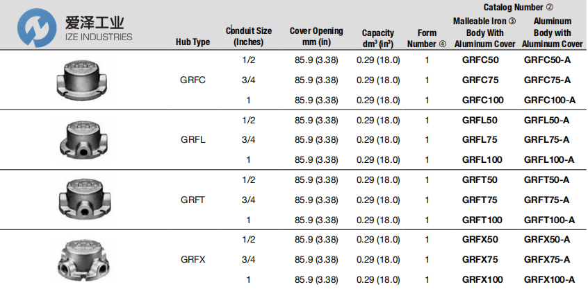Click the GRFX100 catalog number

(x=482, y=279)
